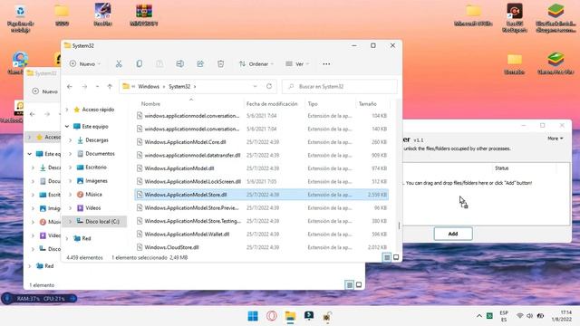Click the System32 breadcrumb segment
580x326 pixels.
(179, 87)
